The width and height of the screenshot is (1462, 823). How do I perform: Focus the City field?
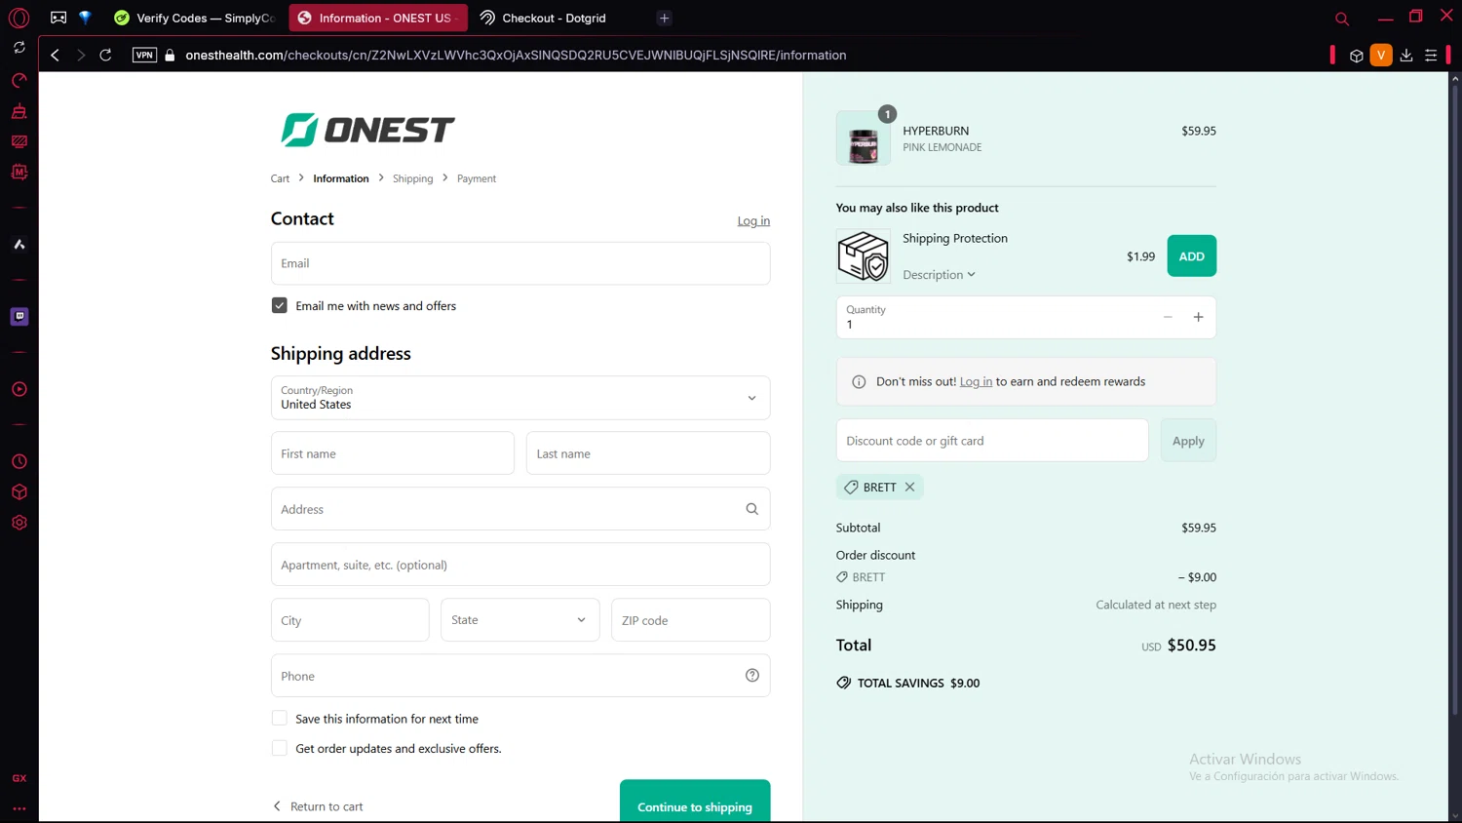[350, 620]
